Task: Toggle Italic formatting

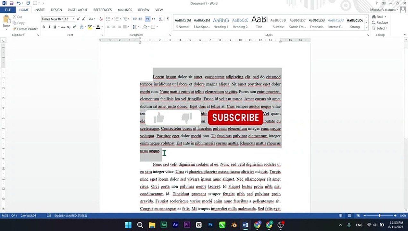Action: tap(49, 27)
